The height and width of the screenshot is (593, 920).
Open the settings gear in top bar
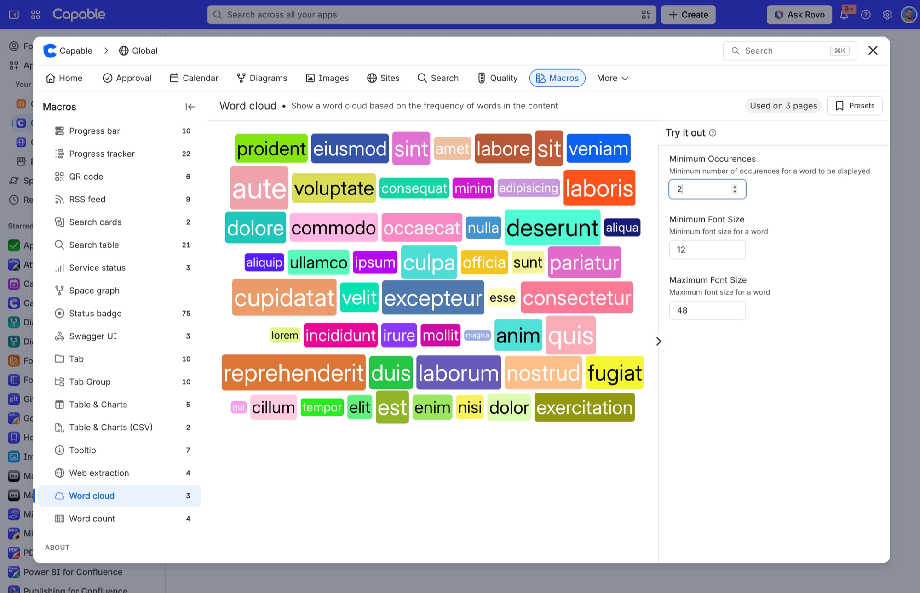(887, 15)
